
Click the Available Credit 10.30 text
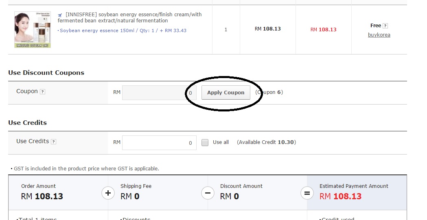(266, 142)
